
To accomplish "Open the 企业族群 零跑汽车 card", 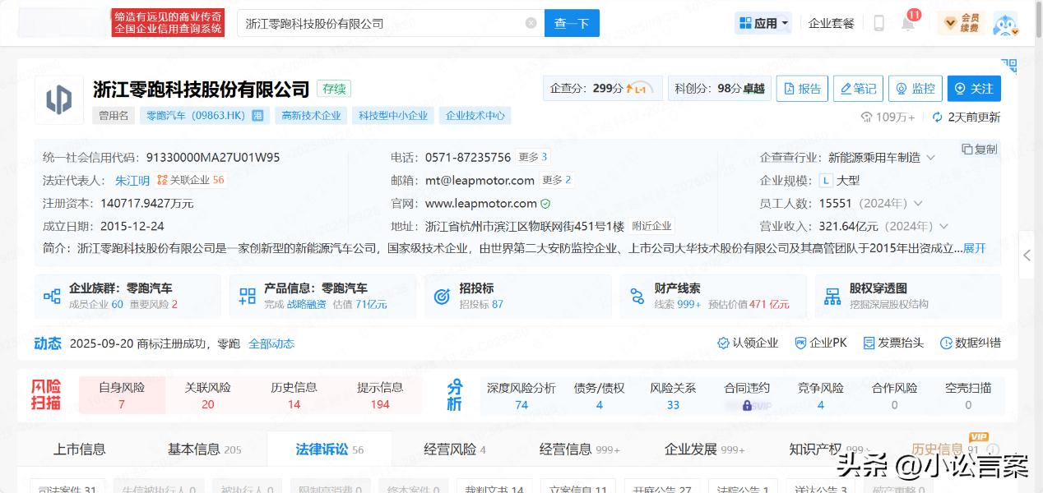I will click(x=127, y=296).
